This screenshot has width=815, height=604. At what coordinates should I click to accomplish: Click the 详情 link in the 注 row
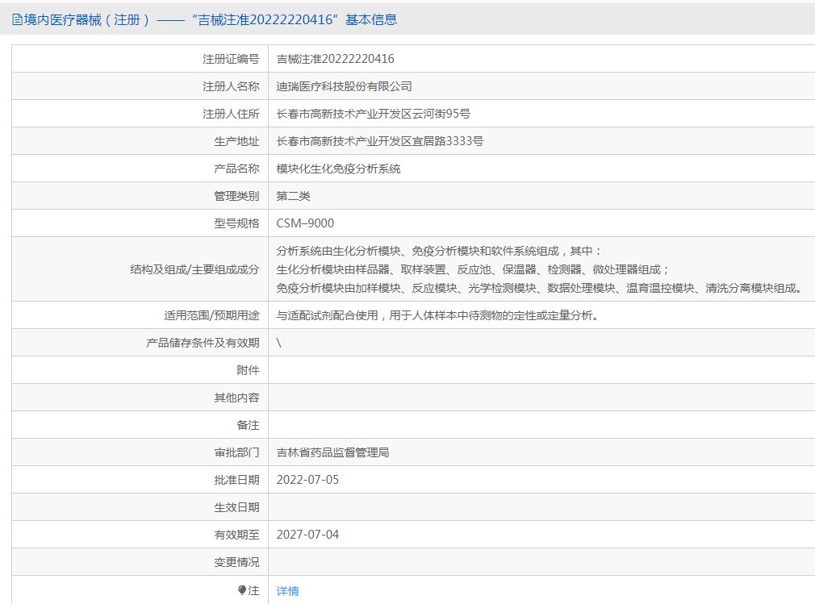287,591
